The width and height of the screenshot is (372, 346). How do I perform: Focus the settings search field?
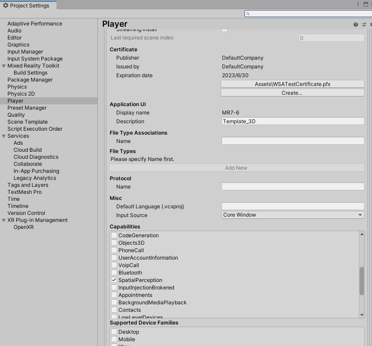click(x=308, y=14)
